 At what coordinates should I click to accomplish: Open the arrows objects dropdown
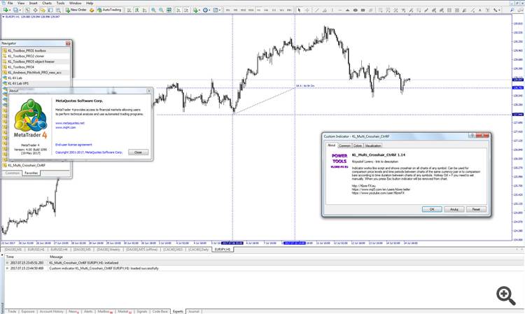tap(496, 10)
